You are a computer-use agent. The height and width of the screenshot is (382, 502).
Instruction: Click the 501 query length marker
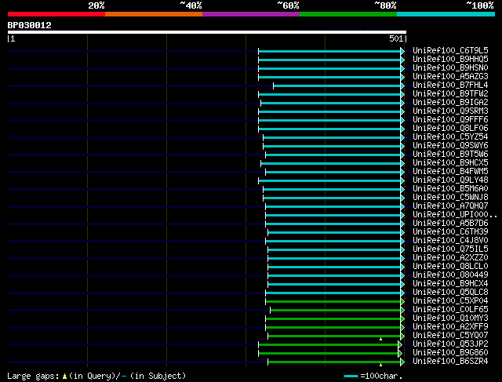[x=396, y=38]
